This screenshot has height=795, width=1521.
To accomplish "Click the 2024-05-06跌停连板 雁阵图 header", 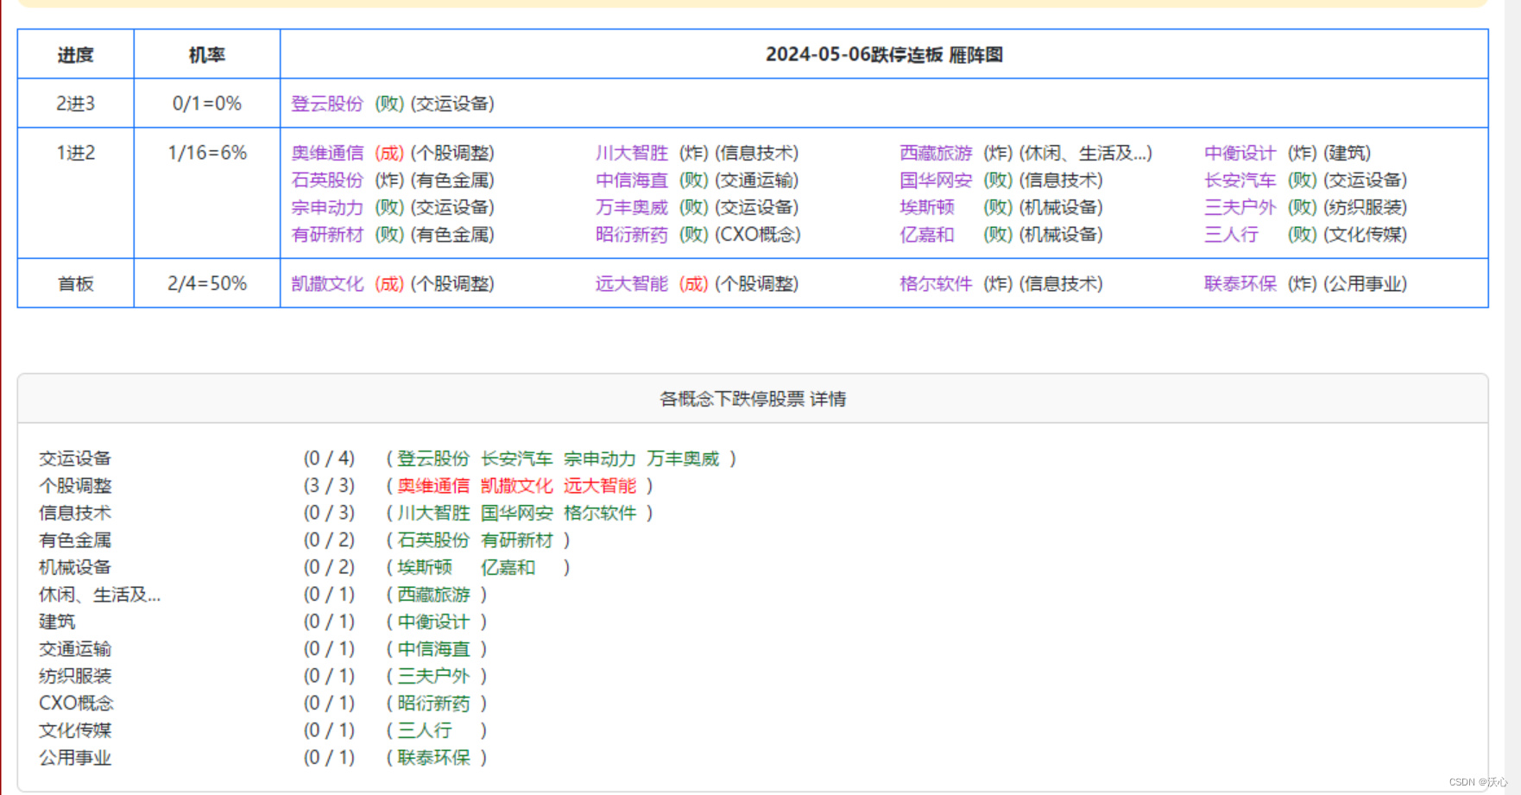I will 884,54.
